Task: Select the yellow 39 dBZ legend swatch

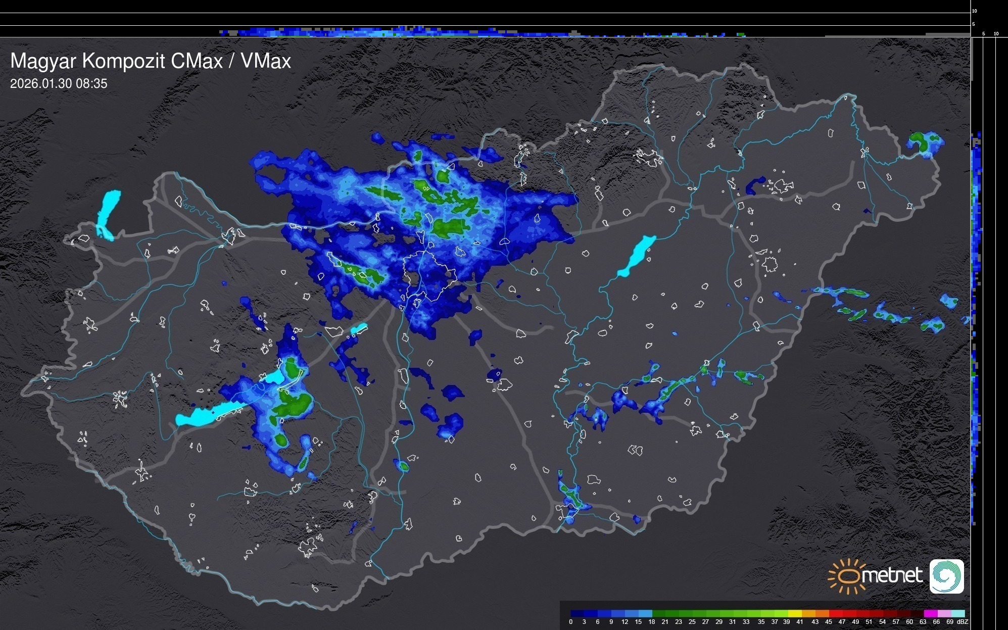Action: [795, 613]
